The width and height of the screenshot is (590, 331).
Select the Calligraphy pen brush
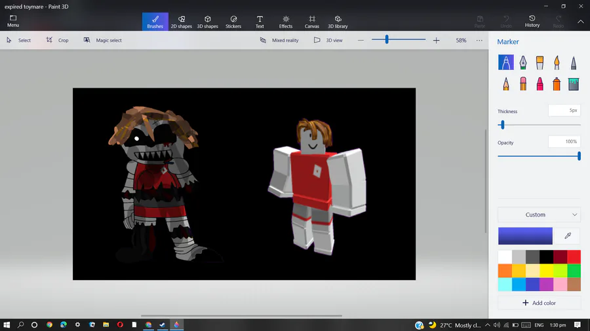coord(523,62)
